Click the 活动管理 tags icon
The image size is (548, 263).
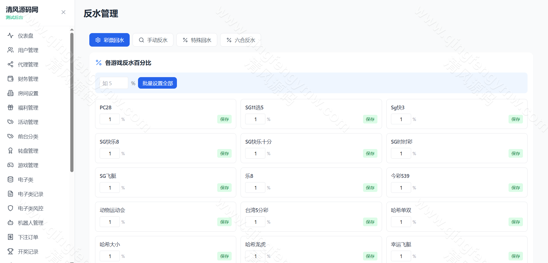pos(10,122)
